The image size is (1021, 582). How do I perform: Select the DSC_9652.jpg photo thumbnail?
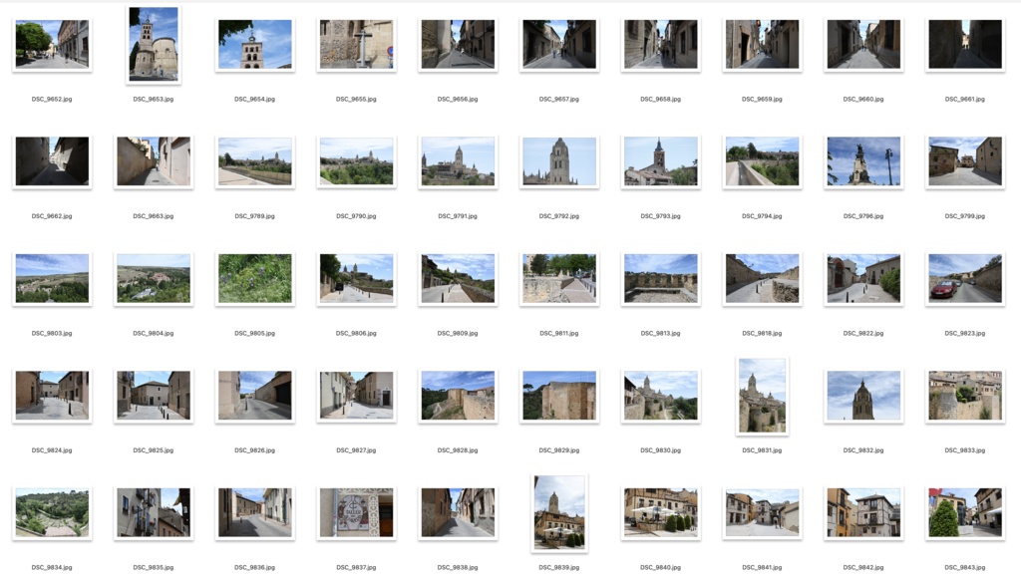52,44
